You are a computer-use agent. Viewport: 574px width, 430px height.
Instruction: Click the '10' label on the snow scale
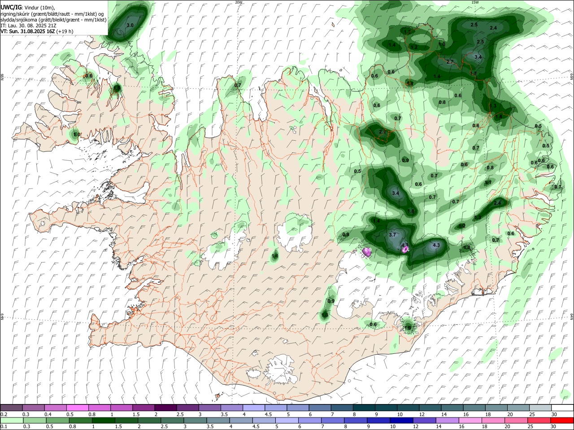click(400, 414)
